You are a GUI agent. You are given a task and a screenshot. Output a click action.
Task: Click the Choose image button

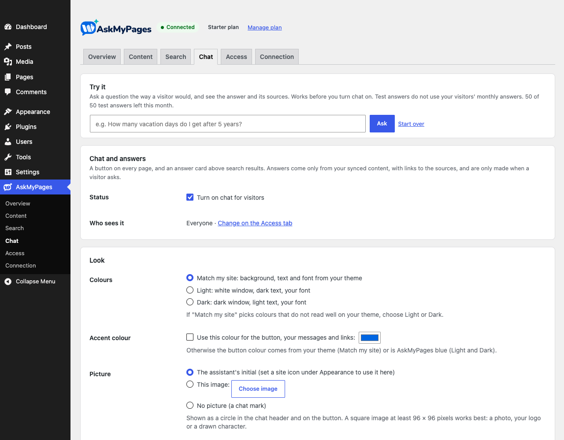258,389
